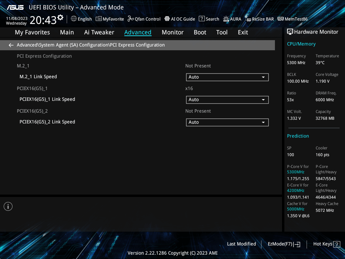Click the x16 status value
Image resolution: width=345 pixels, height=259 pixels.
tap(189, 89)
